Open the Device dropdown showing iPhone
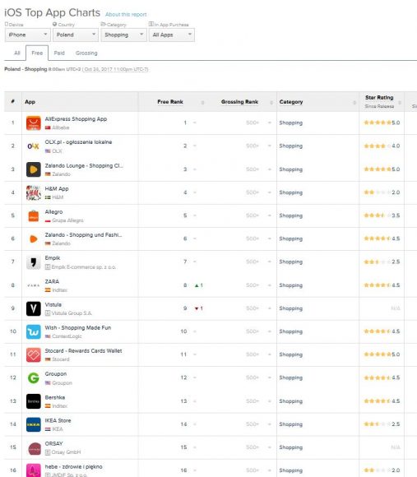417x477 pixels. coord(28,35)
